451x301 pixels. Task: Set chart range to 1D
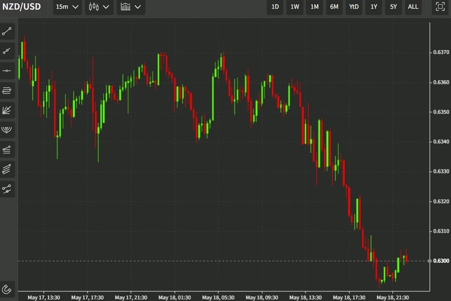pyautogui.click(x=275, y=7)
